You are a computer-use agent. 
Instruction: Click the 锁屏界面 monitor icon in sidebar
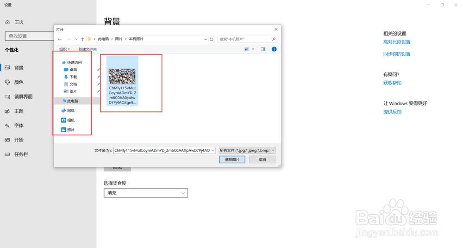click(7, 97)
